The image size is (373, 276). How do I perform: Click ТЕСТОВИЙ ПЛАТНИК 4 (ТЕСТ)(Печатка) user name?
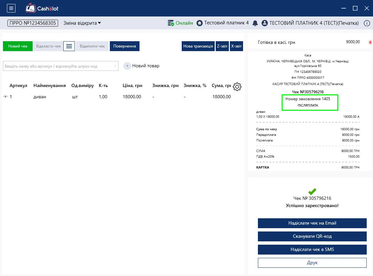pos(314,23)
